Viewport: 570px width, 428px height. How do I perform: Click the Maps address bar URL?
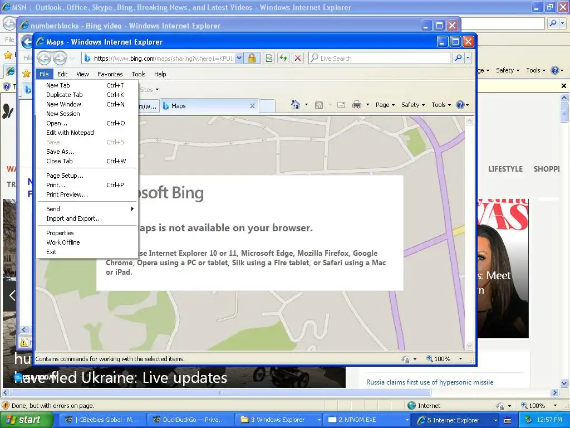(x=163, y=58)
